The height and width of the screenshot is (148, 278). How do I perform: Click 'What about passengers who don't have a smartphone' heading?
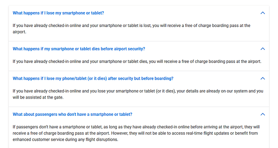73,114
